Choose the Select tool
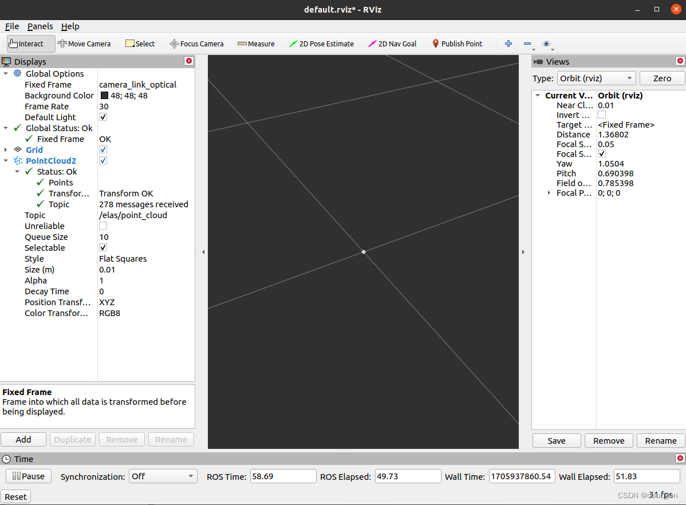Screen dimensions: 686x505 point(140,44)
